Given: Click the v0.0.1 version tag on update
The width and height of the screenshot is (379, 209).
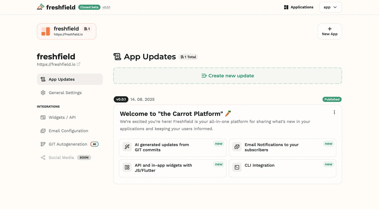Looking at the screenshot, I should tap(121, 99).
